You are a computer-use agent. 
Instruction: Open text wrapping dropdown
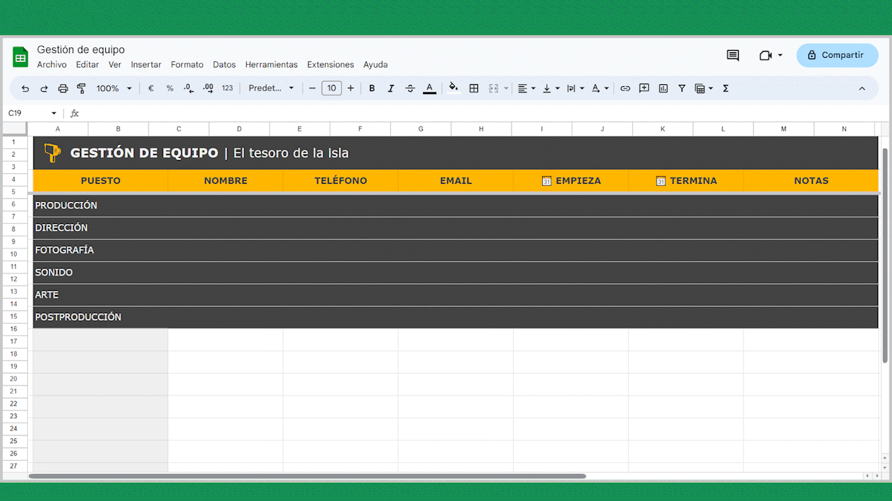point(576,88)
